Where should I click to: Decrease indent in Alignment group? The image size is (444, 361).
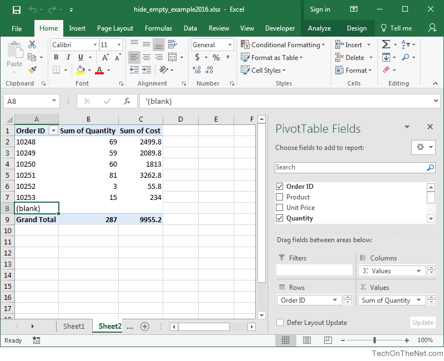pos(134,70)
